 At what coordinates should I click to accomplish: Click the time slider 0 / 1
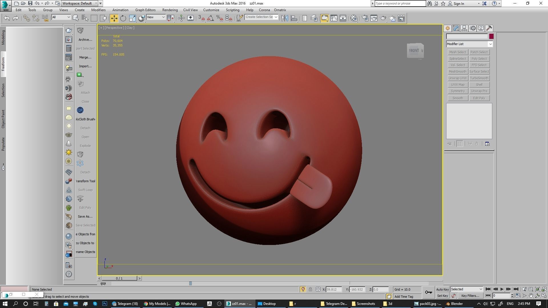pos(119,278)
